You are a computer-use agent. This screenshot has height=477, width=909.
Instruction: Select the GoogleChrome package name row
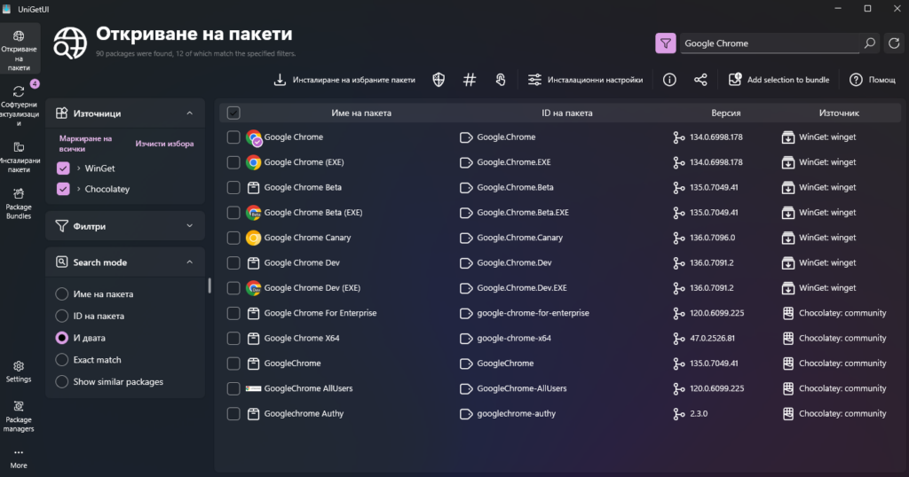[292, 364]
